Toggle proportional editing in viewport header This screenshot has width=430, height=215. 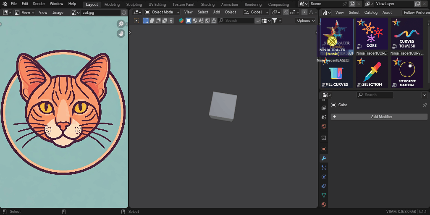pyautogui.click(x=304, y=12)
